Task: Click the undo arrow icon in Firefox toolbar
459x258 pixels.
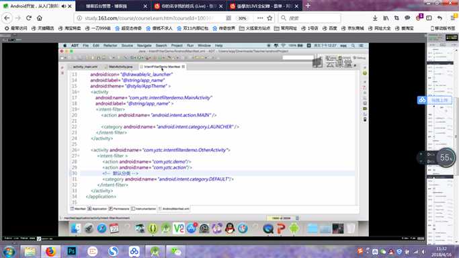Action: pos(440,18)
